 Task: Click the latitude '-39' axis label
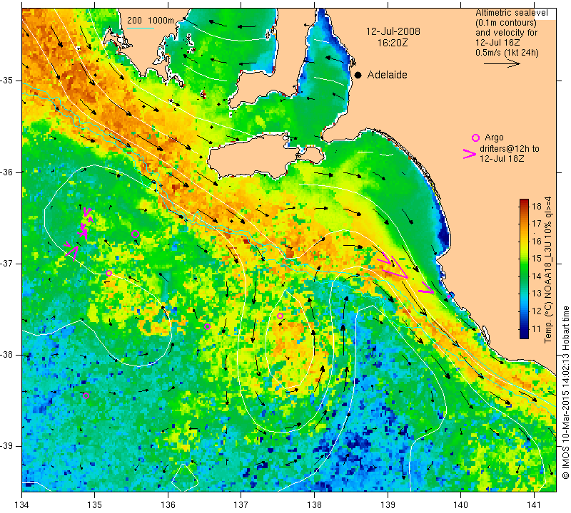coord(8,446)
